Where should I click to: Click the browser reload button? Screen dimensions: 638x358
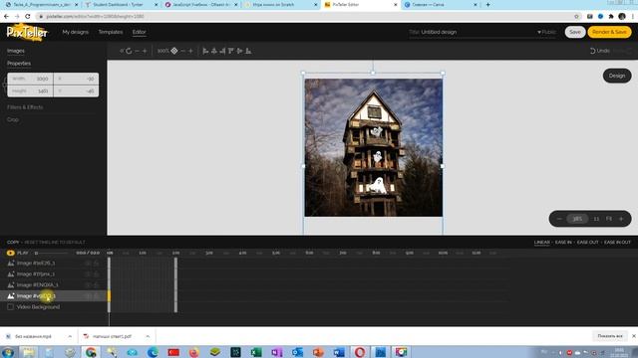click(28, 16)
